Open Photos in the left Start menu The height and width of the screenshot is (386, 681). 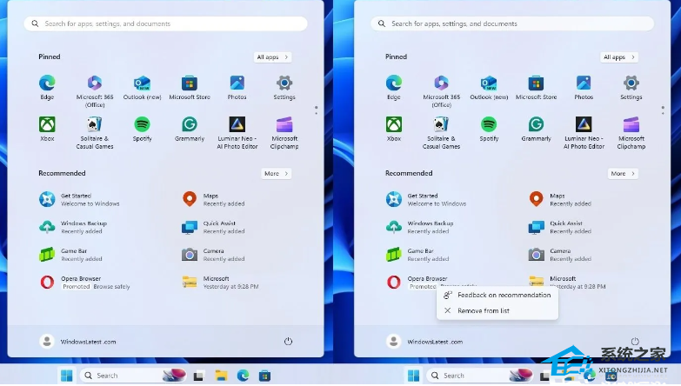point(237,87)
